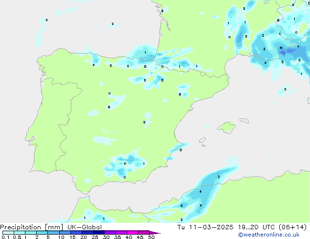Select the 40–45 mm magenta legend swatch
This screenshot has width=310, height=239.
pyautogui.click(x=133, y=233)
